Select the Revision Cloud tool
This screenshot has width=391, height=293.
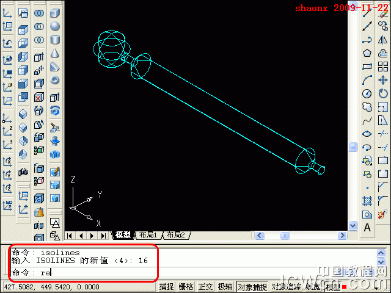[x=367, y=107]
